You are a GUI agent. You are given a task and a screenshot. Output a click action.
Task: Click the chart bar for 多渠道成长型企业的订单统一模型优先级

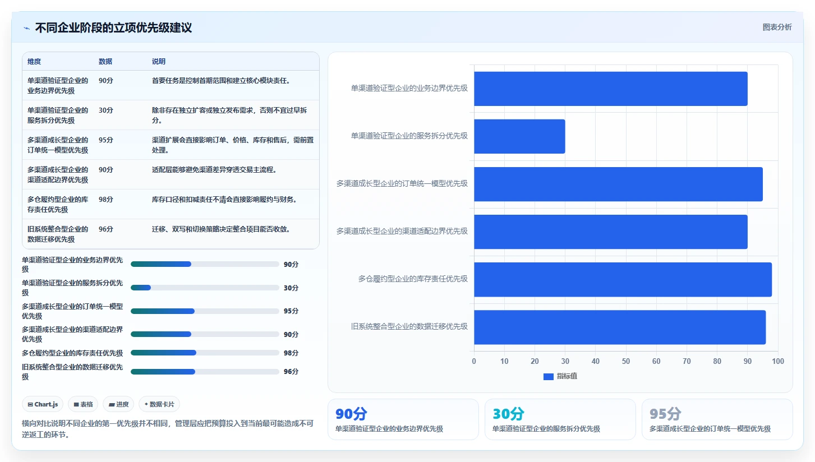[618, 184]
